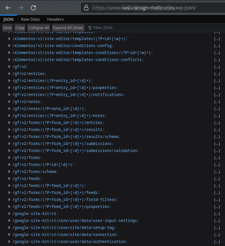Reload the page using the refresh icon
Image resolution: width=225 pixels, height=246 pixels.
33,8
